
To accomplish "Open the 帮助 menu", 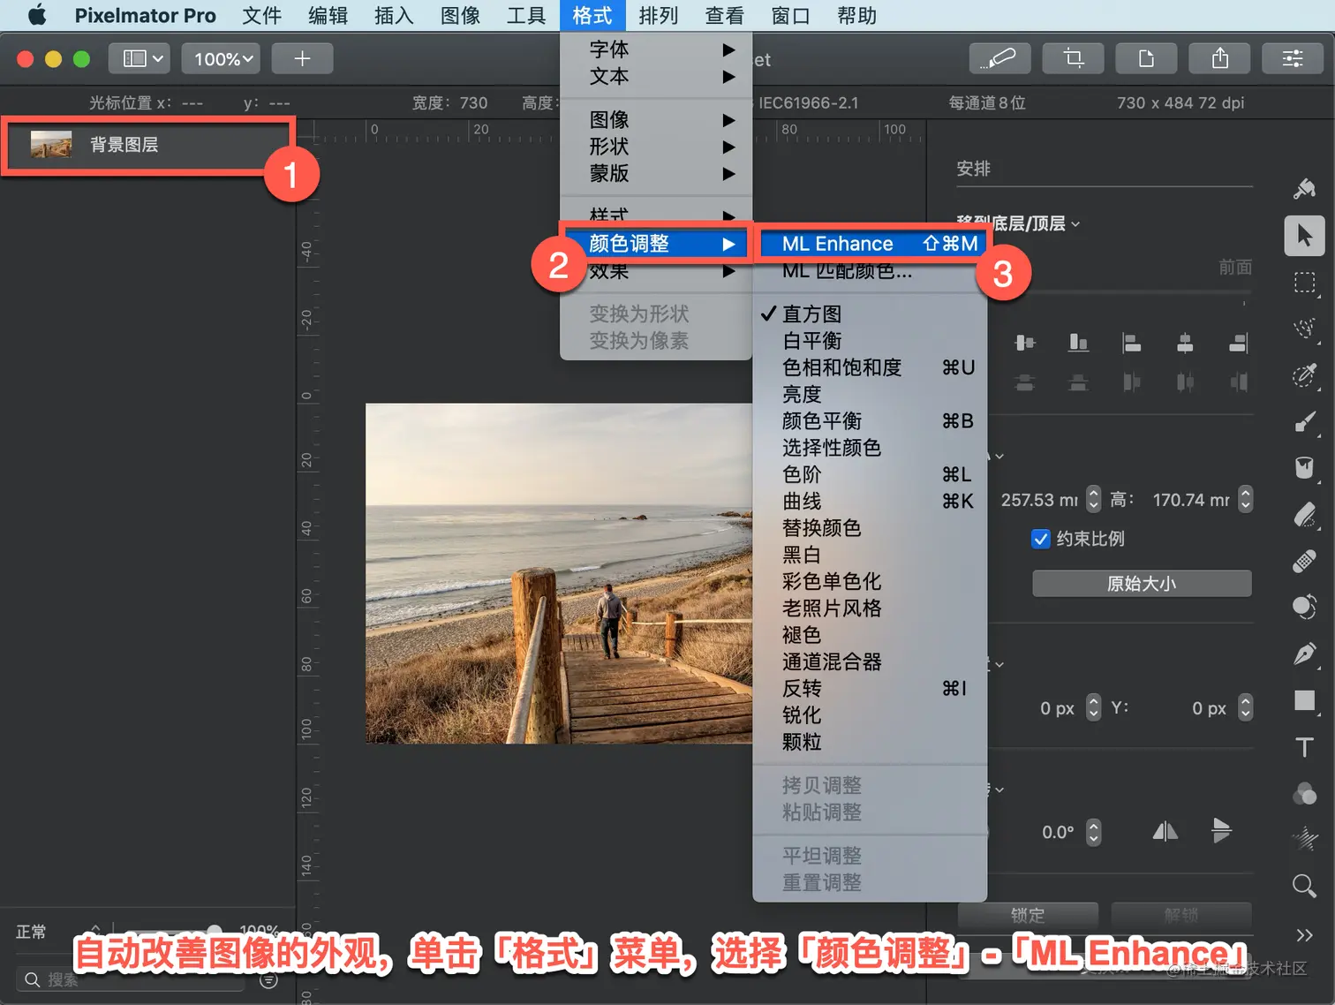I will coord(857,16).
